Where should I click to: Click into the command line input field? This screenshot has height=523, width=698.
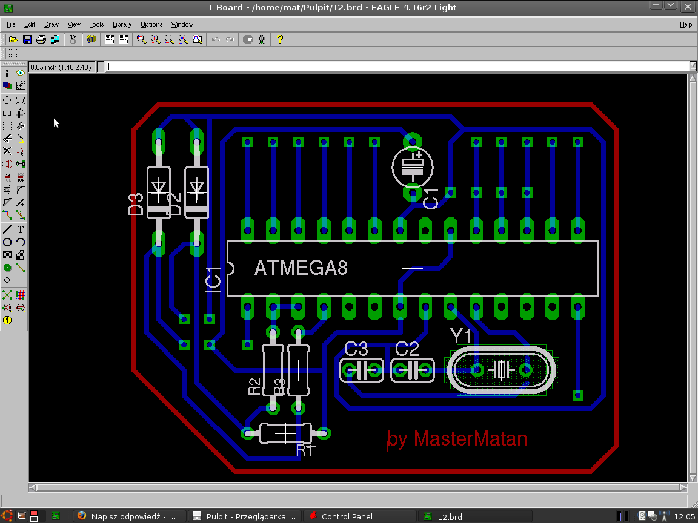coord(397,67)
